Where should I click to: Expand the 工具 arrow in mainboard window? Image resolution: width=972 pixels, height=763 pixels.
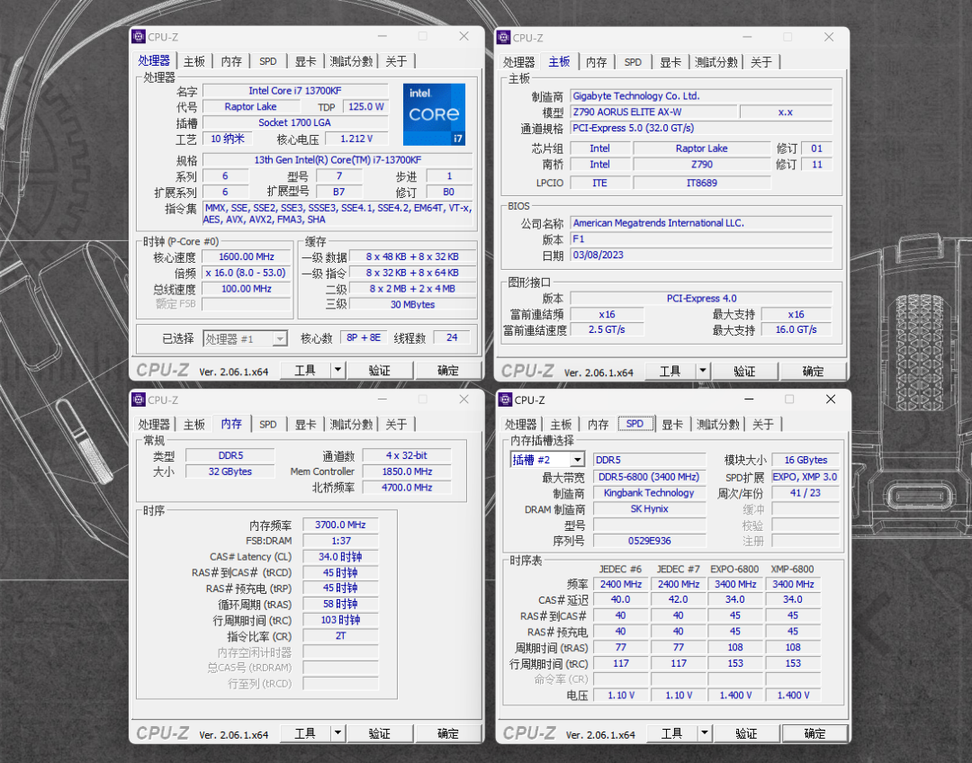(702, 371)
